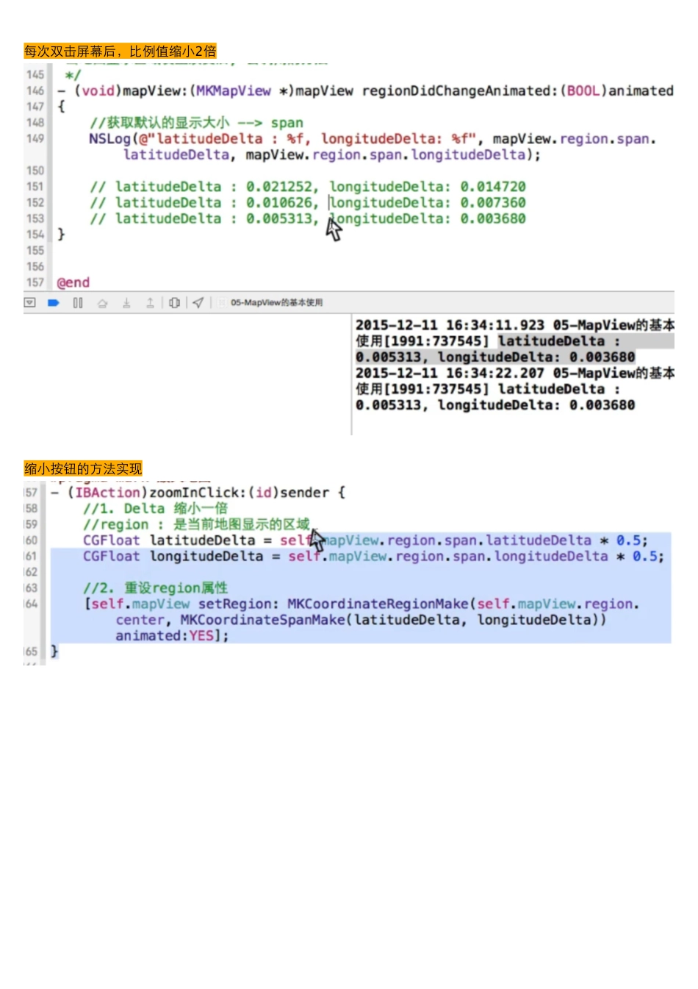The width and height of the screenshot is (698, 989).
Task: Click MKCoordinateRegionMake in the setRegion line
Action: click(x=378, y=604)
